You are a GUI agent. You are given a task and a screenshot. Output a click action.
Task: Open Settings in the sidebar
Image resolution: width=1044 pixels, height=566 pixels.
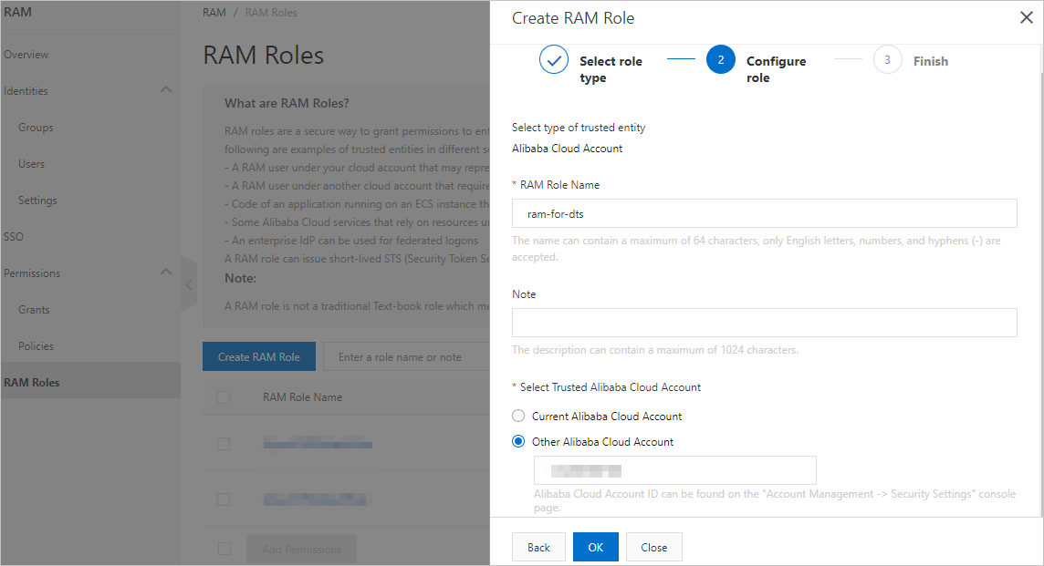point(37,201)
